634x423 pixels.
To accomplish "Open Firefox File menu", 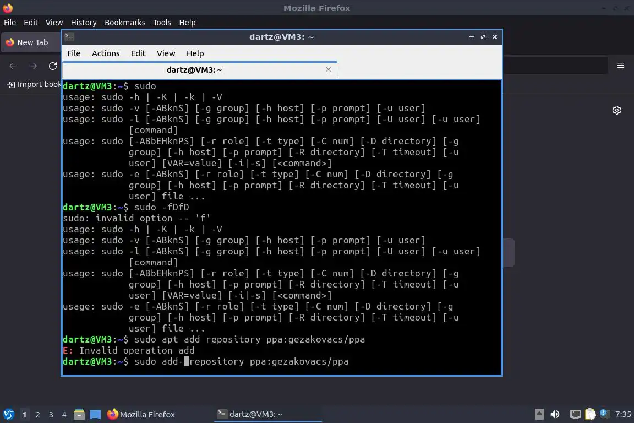I will (10, 23).
